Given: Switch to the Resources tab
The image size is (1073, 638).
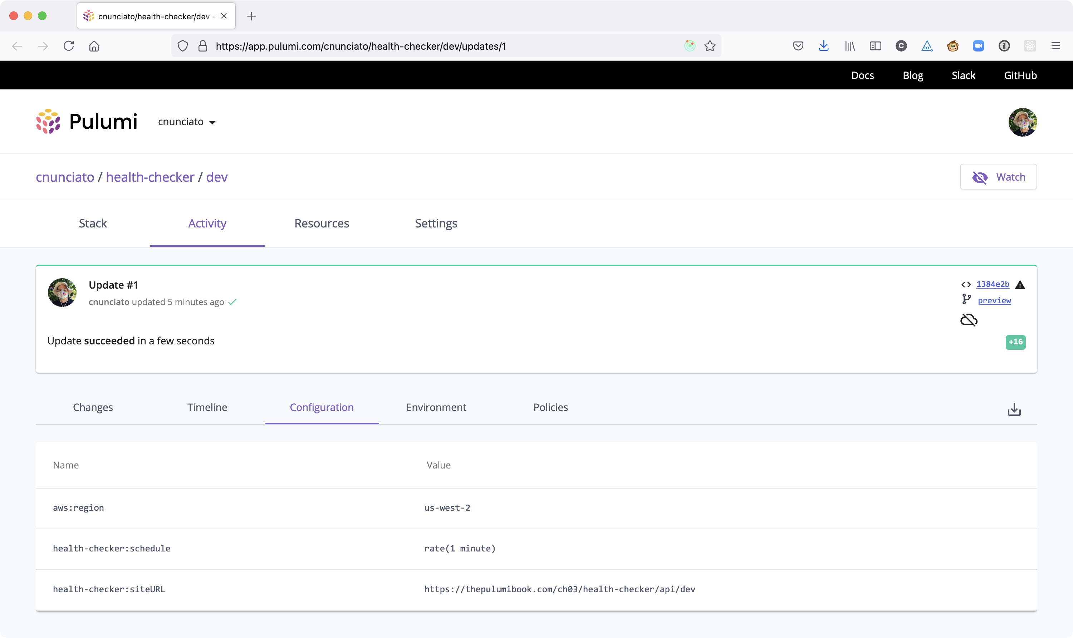Looking at the screenshot, I should tap(322, 224).
